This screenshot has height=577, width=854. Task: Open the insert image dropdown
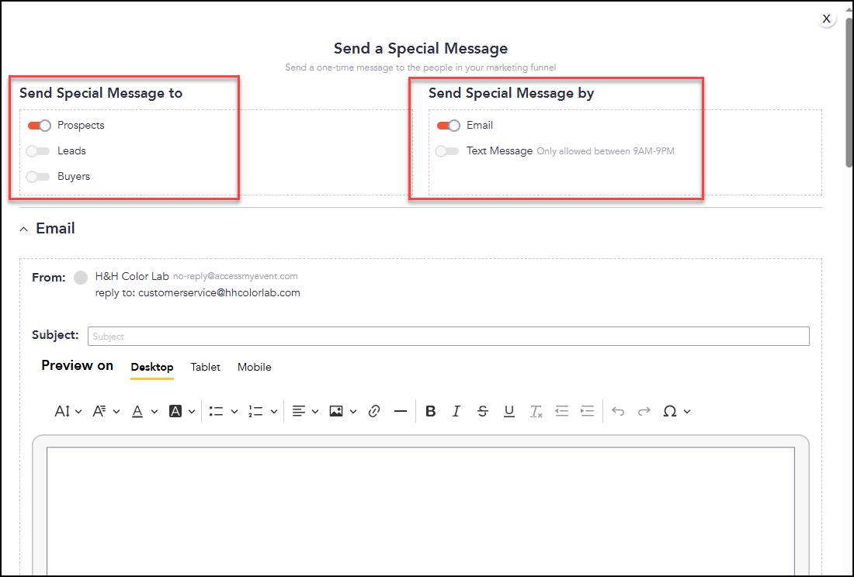point(343,412)
